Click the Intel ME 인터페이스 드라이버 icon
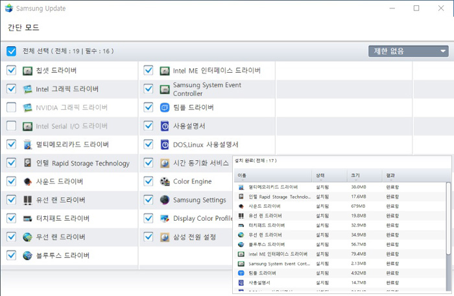The width and height of the screenshot is (454, 296). [165, 71]
